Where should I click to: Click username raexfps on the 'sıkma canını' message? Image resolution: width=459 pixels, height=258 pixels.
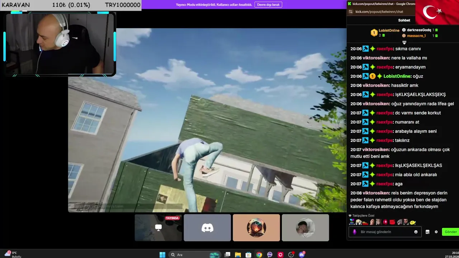click(385, 49)
